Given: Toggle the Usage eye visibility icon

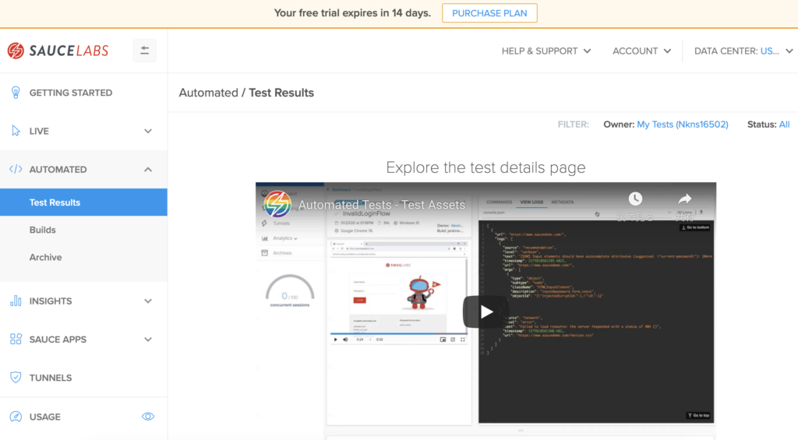Looking at the screenshot, I should [x=148, y=417].
